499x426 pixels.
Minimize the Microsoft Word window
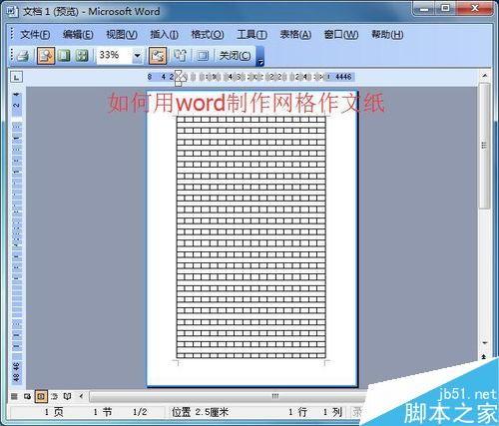[424, 9]
